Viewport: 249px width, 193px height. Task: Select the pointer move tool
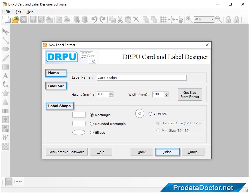(x=6, y=32)
